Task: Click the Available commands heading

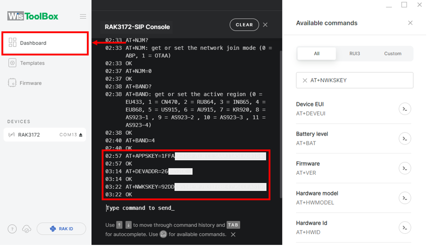Action: point(327,23)
